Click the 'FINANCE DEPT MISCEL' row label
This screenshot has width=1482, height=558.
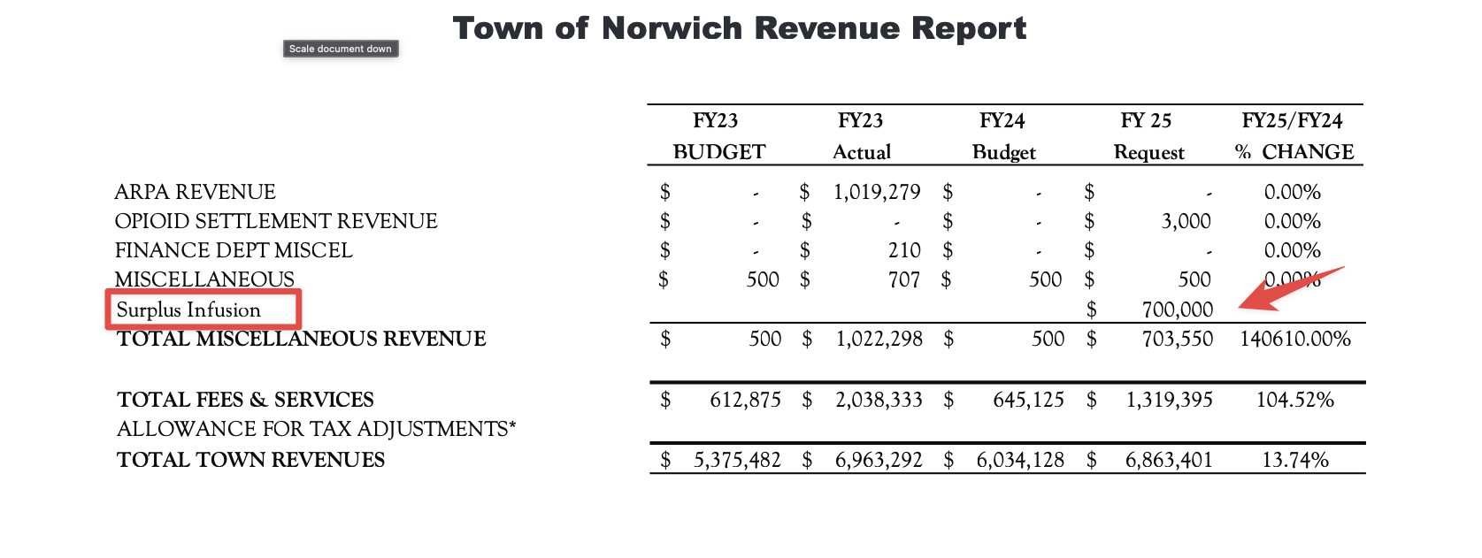(x=234, y=250)
